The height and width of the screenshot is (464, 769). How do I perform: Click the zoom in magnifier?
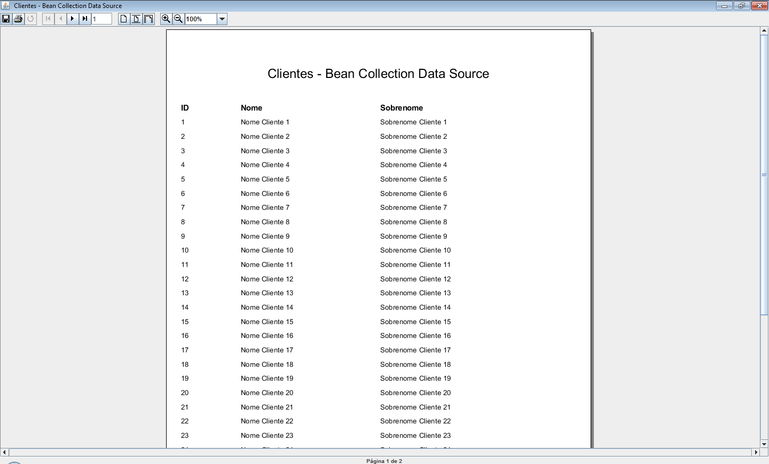pyautogui.click(x=166, y=19)
